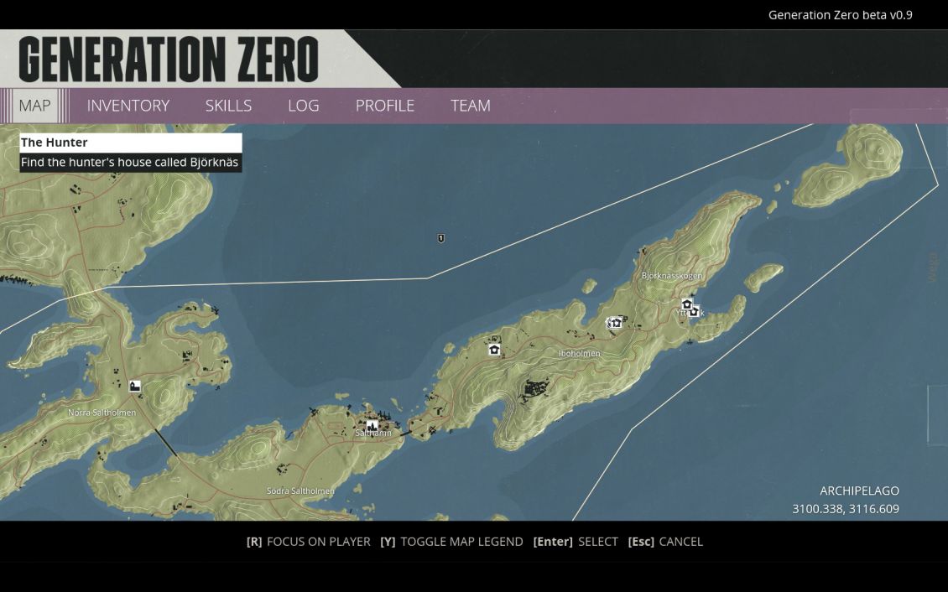The height and width of the screenshot is (592, 948).
Task: Open the SKILLS tab
Action: pos(228,106)
